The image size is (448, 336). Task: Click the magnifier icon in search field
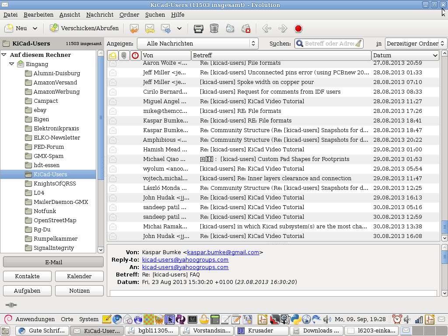pyautogui.click(x=299, y=43)
